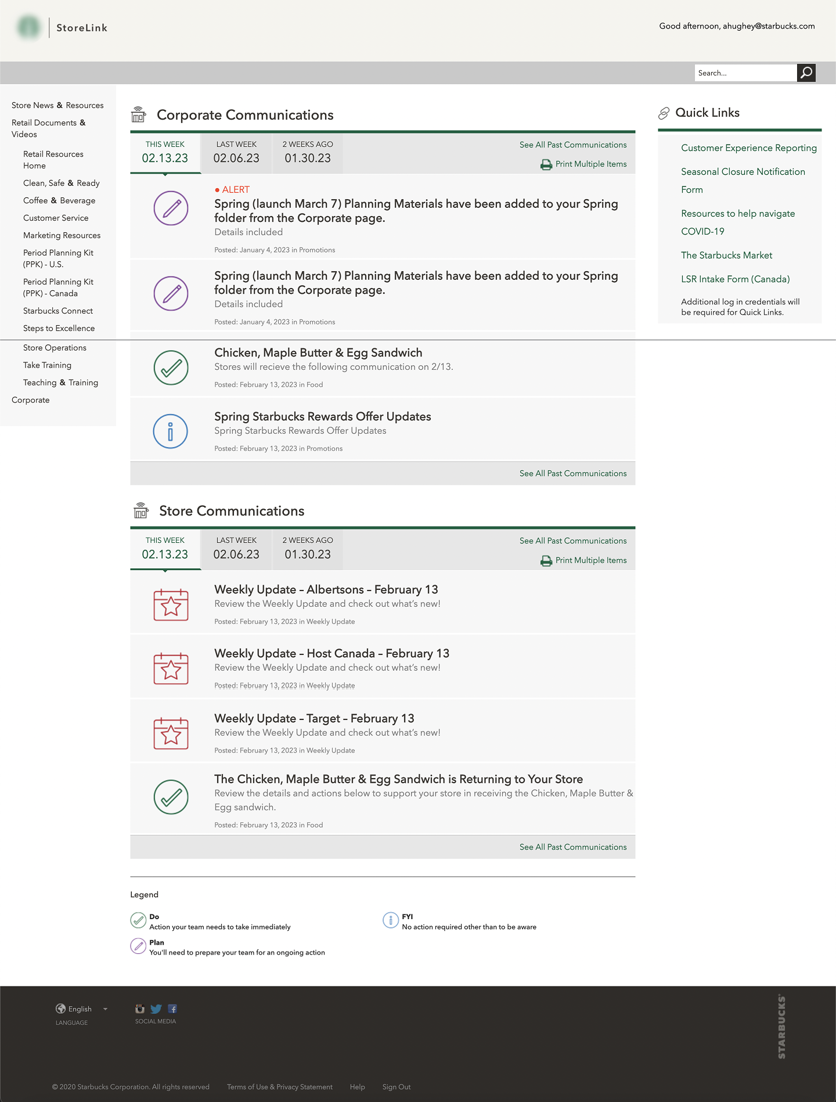Click checkmark icon beside Chicken, Maple Butter post

171,368
